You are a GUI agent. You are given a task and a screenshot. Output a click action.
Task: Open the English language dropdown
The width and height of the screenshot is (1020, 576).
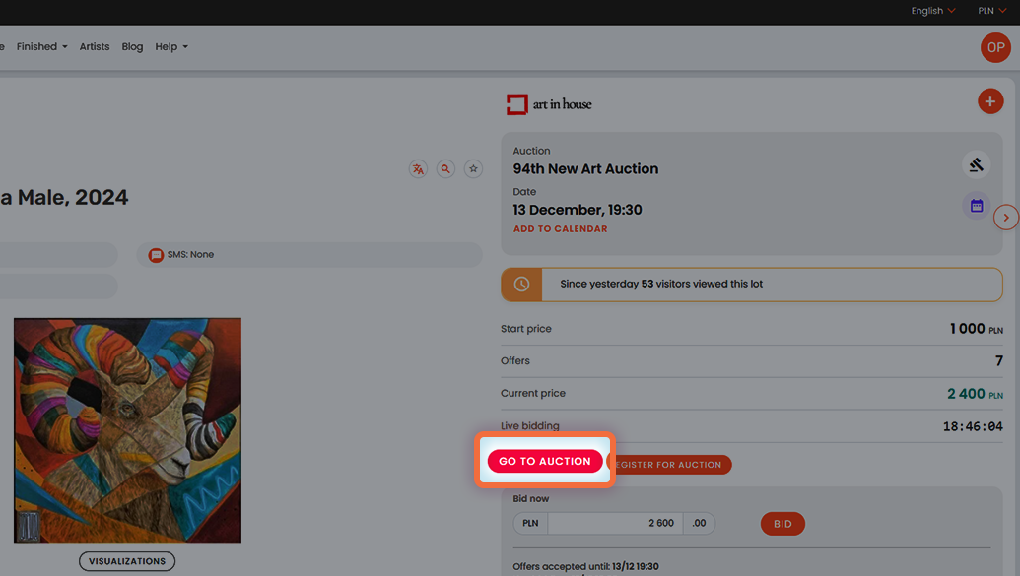click(x=933, y=11)
